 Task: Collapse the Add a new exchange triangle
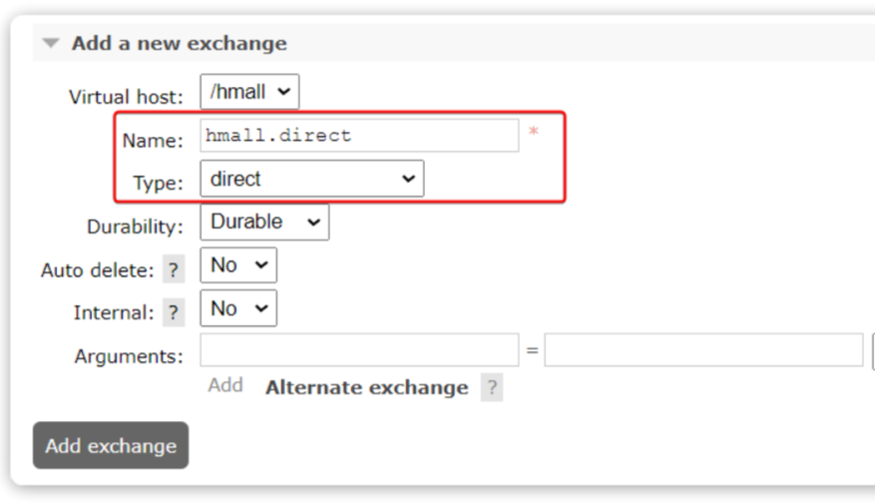tap(51, 44)
